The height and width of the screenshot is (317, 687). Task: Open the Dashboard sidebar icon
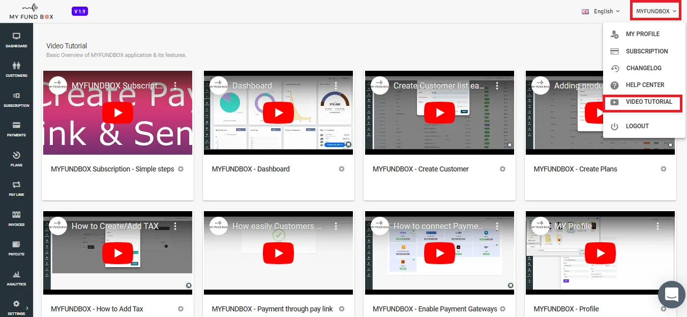(x=16, y=36)
